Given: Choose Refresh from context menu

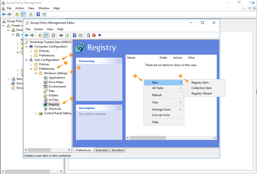Looking at the screenshot, I should coord(164,95).
